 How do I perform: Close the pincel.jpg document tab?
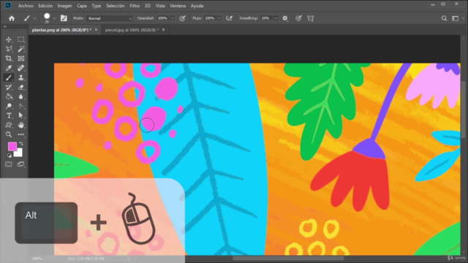coord(163,30)
